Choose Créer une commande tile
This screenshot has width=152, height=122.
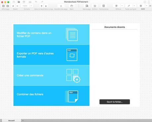click(x=51, y=75)
